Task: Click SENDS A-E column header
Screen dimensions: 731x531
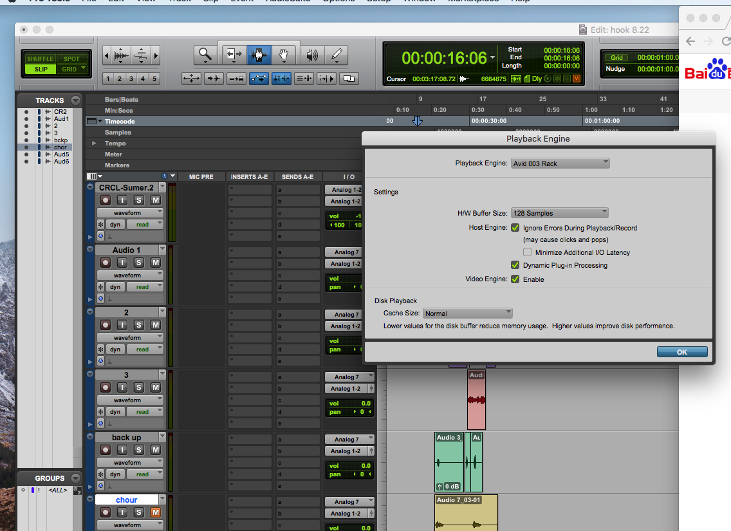Action: [297, 177]
